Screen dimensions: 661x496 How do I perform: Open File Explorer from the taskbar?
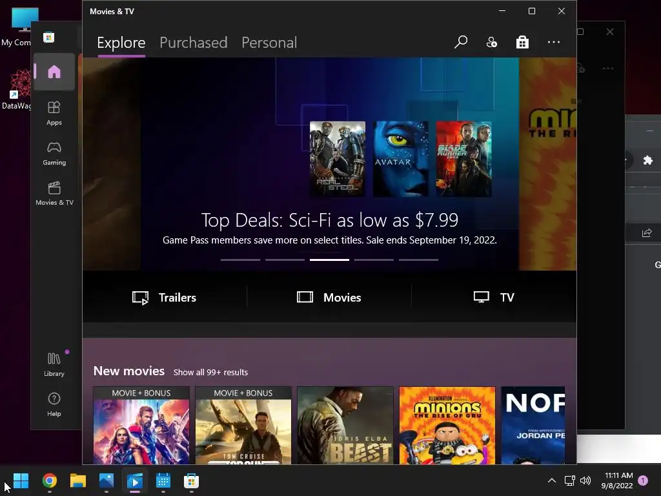click(78, 480)
